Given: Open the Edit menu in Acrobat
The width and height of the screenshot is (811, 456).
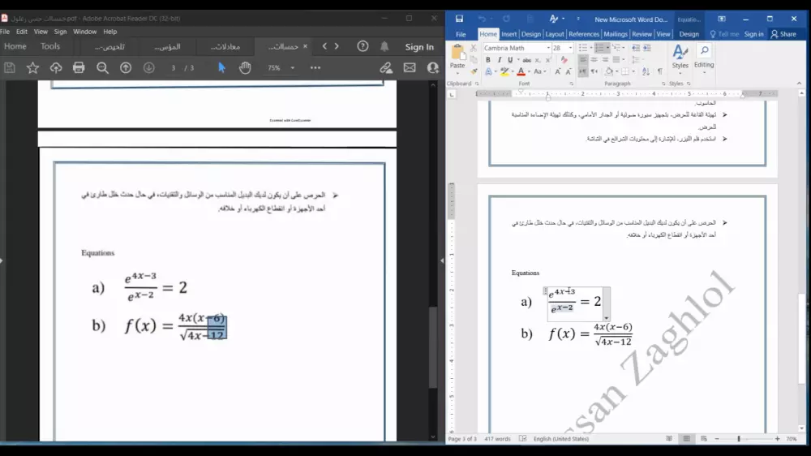Looking at the screenshot, I should point(22,32).
